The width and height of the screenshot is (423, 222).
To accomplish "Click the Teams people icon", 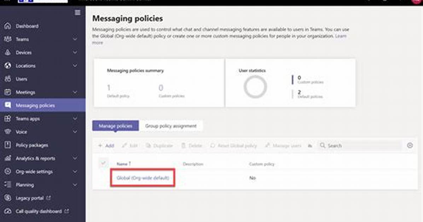I will 7,39.
